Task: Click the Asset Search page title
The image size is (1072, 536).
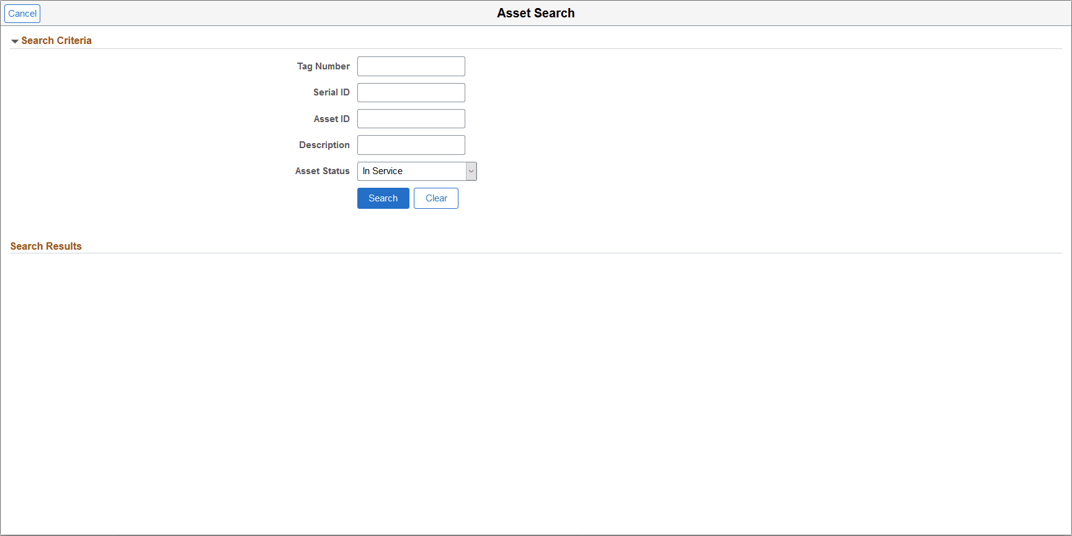Action: [x=536, y=13]
